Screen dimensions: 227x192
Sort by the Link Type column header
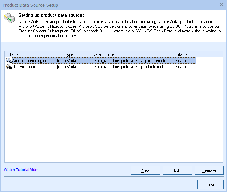point(71,54)
